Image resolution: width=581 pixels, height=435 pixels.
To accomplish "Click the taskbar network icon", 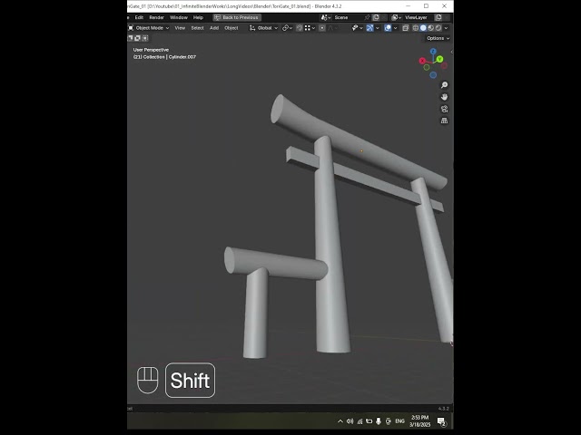I will point(359,420).
